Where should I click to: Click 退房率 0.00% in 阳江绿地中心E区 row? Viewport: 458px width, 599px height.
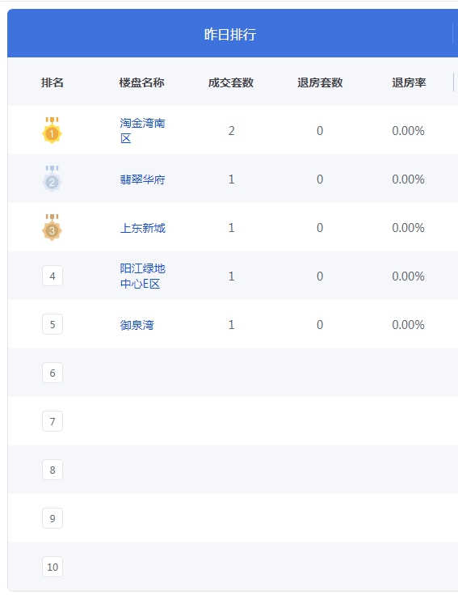[x=409, y=276]
